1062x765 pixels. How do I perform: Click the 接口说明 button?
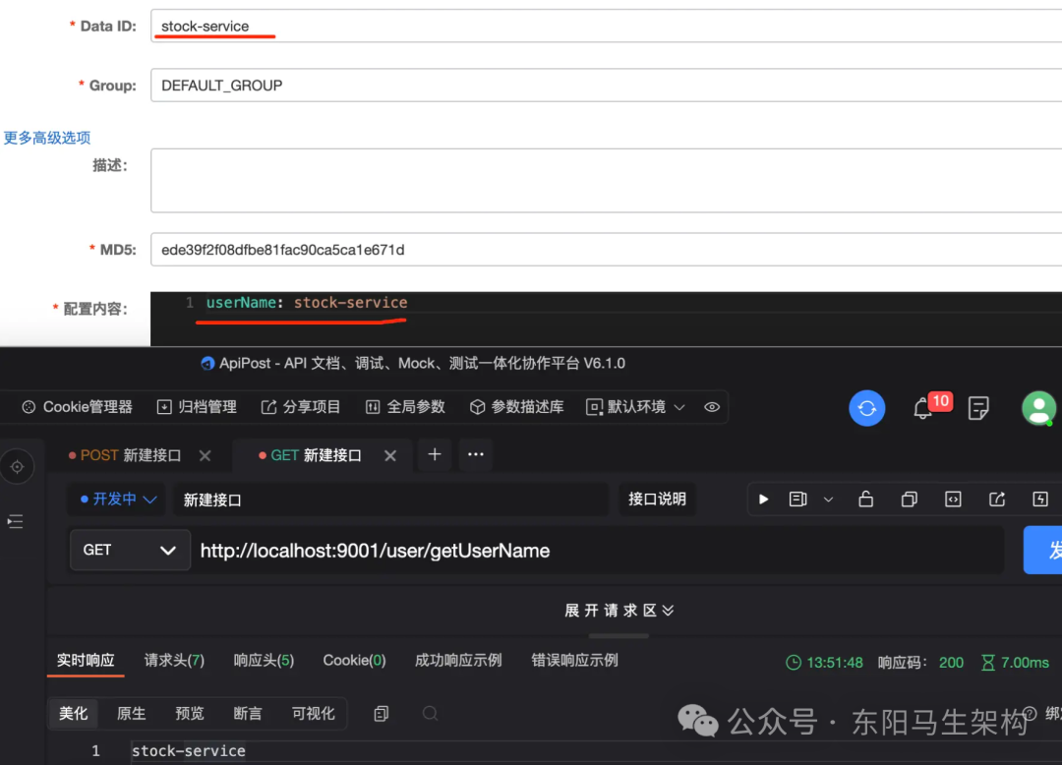(x=657, y=500)
